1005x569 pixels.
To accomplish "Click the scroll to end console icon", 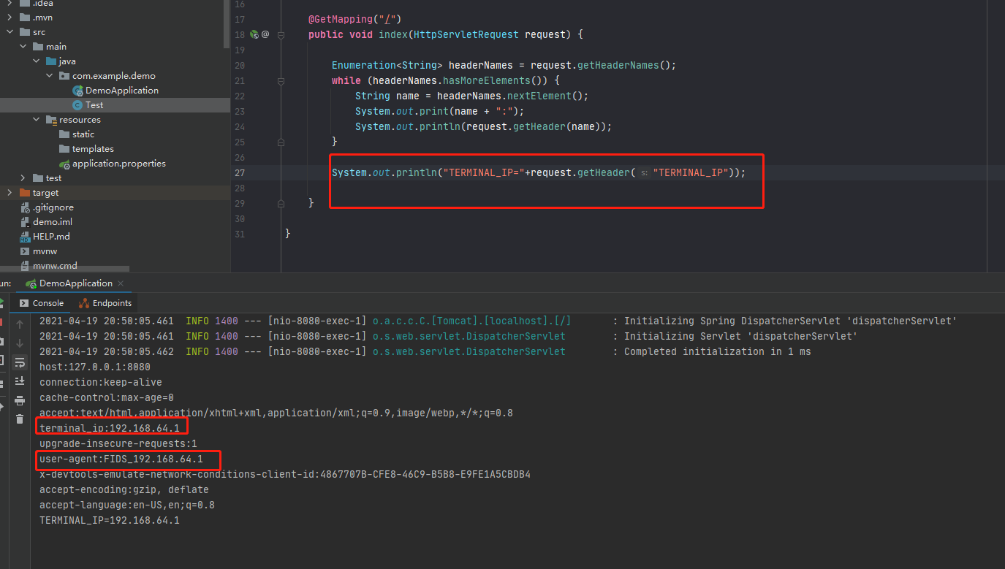I will coord(20,381).
